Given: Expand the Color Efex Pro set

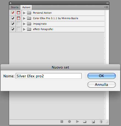Looking at the screenshot, I should [24, 18].
